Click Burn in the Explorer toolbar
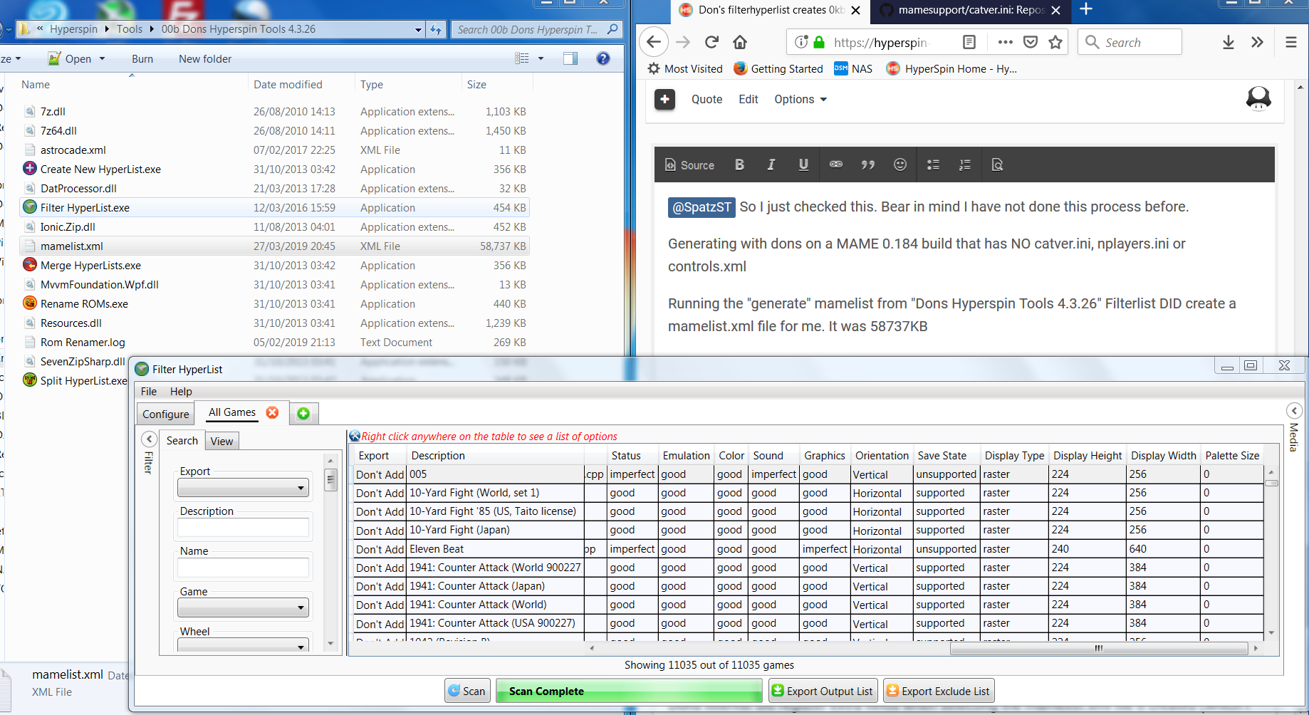 142,58
